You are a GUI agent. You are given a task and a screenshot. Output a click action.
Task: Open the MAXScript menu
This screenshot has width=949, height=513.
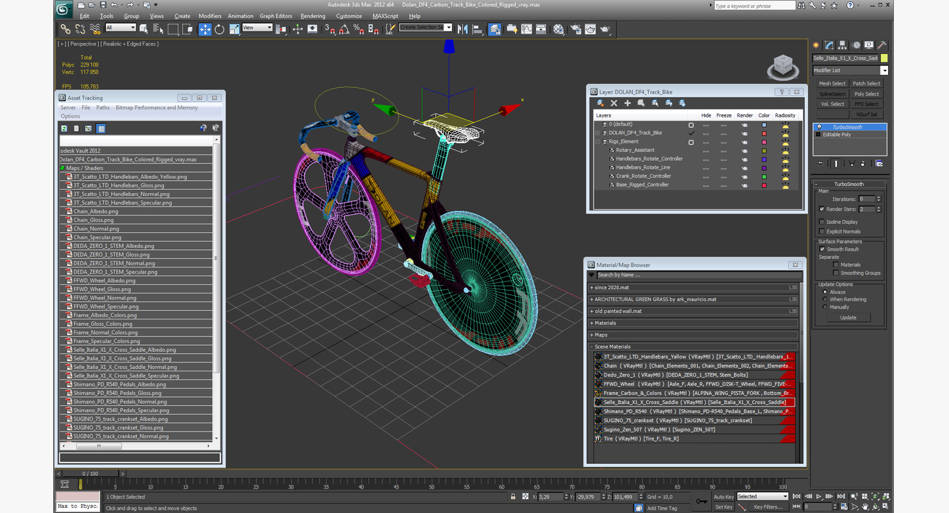(x=385, y=16)
